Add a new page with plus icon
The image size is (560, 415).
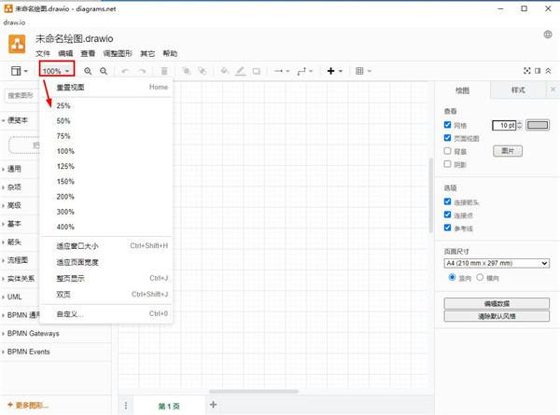click(213, 404)
